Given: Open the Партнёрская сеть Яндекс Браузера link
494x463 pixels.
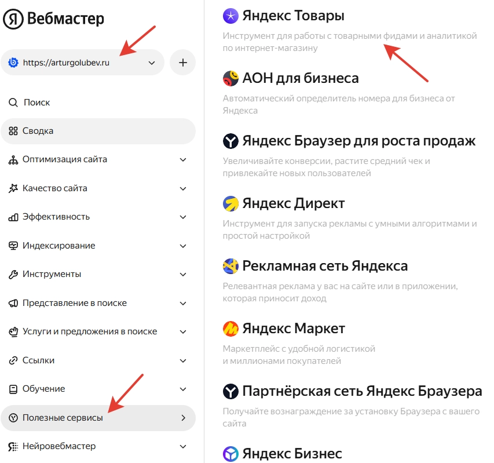Looking at the screenshot, I should coord(362,391).
